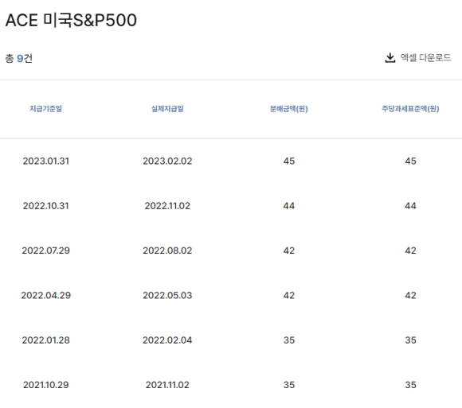
Task: Click taxable base 45 in 2023.01.31 row
Action: [x=410, y=161]
